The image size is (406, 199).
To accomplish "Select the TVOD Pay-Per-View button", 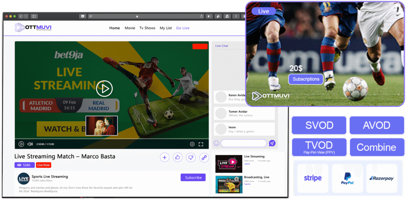I will (319, 147).
